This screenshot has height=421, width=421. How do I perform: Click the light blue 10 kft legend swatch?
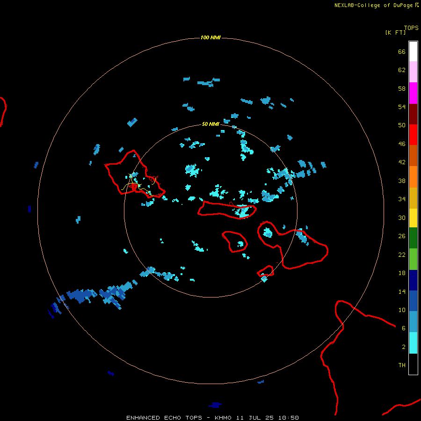pos(413,322)
